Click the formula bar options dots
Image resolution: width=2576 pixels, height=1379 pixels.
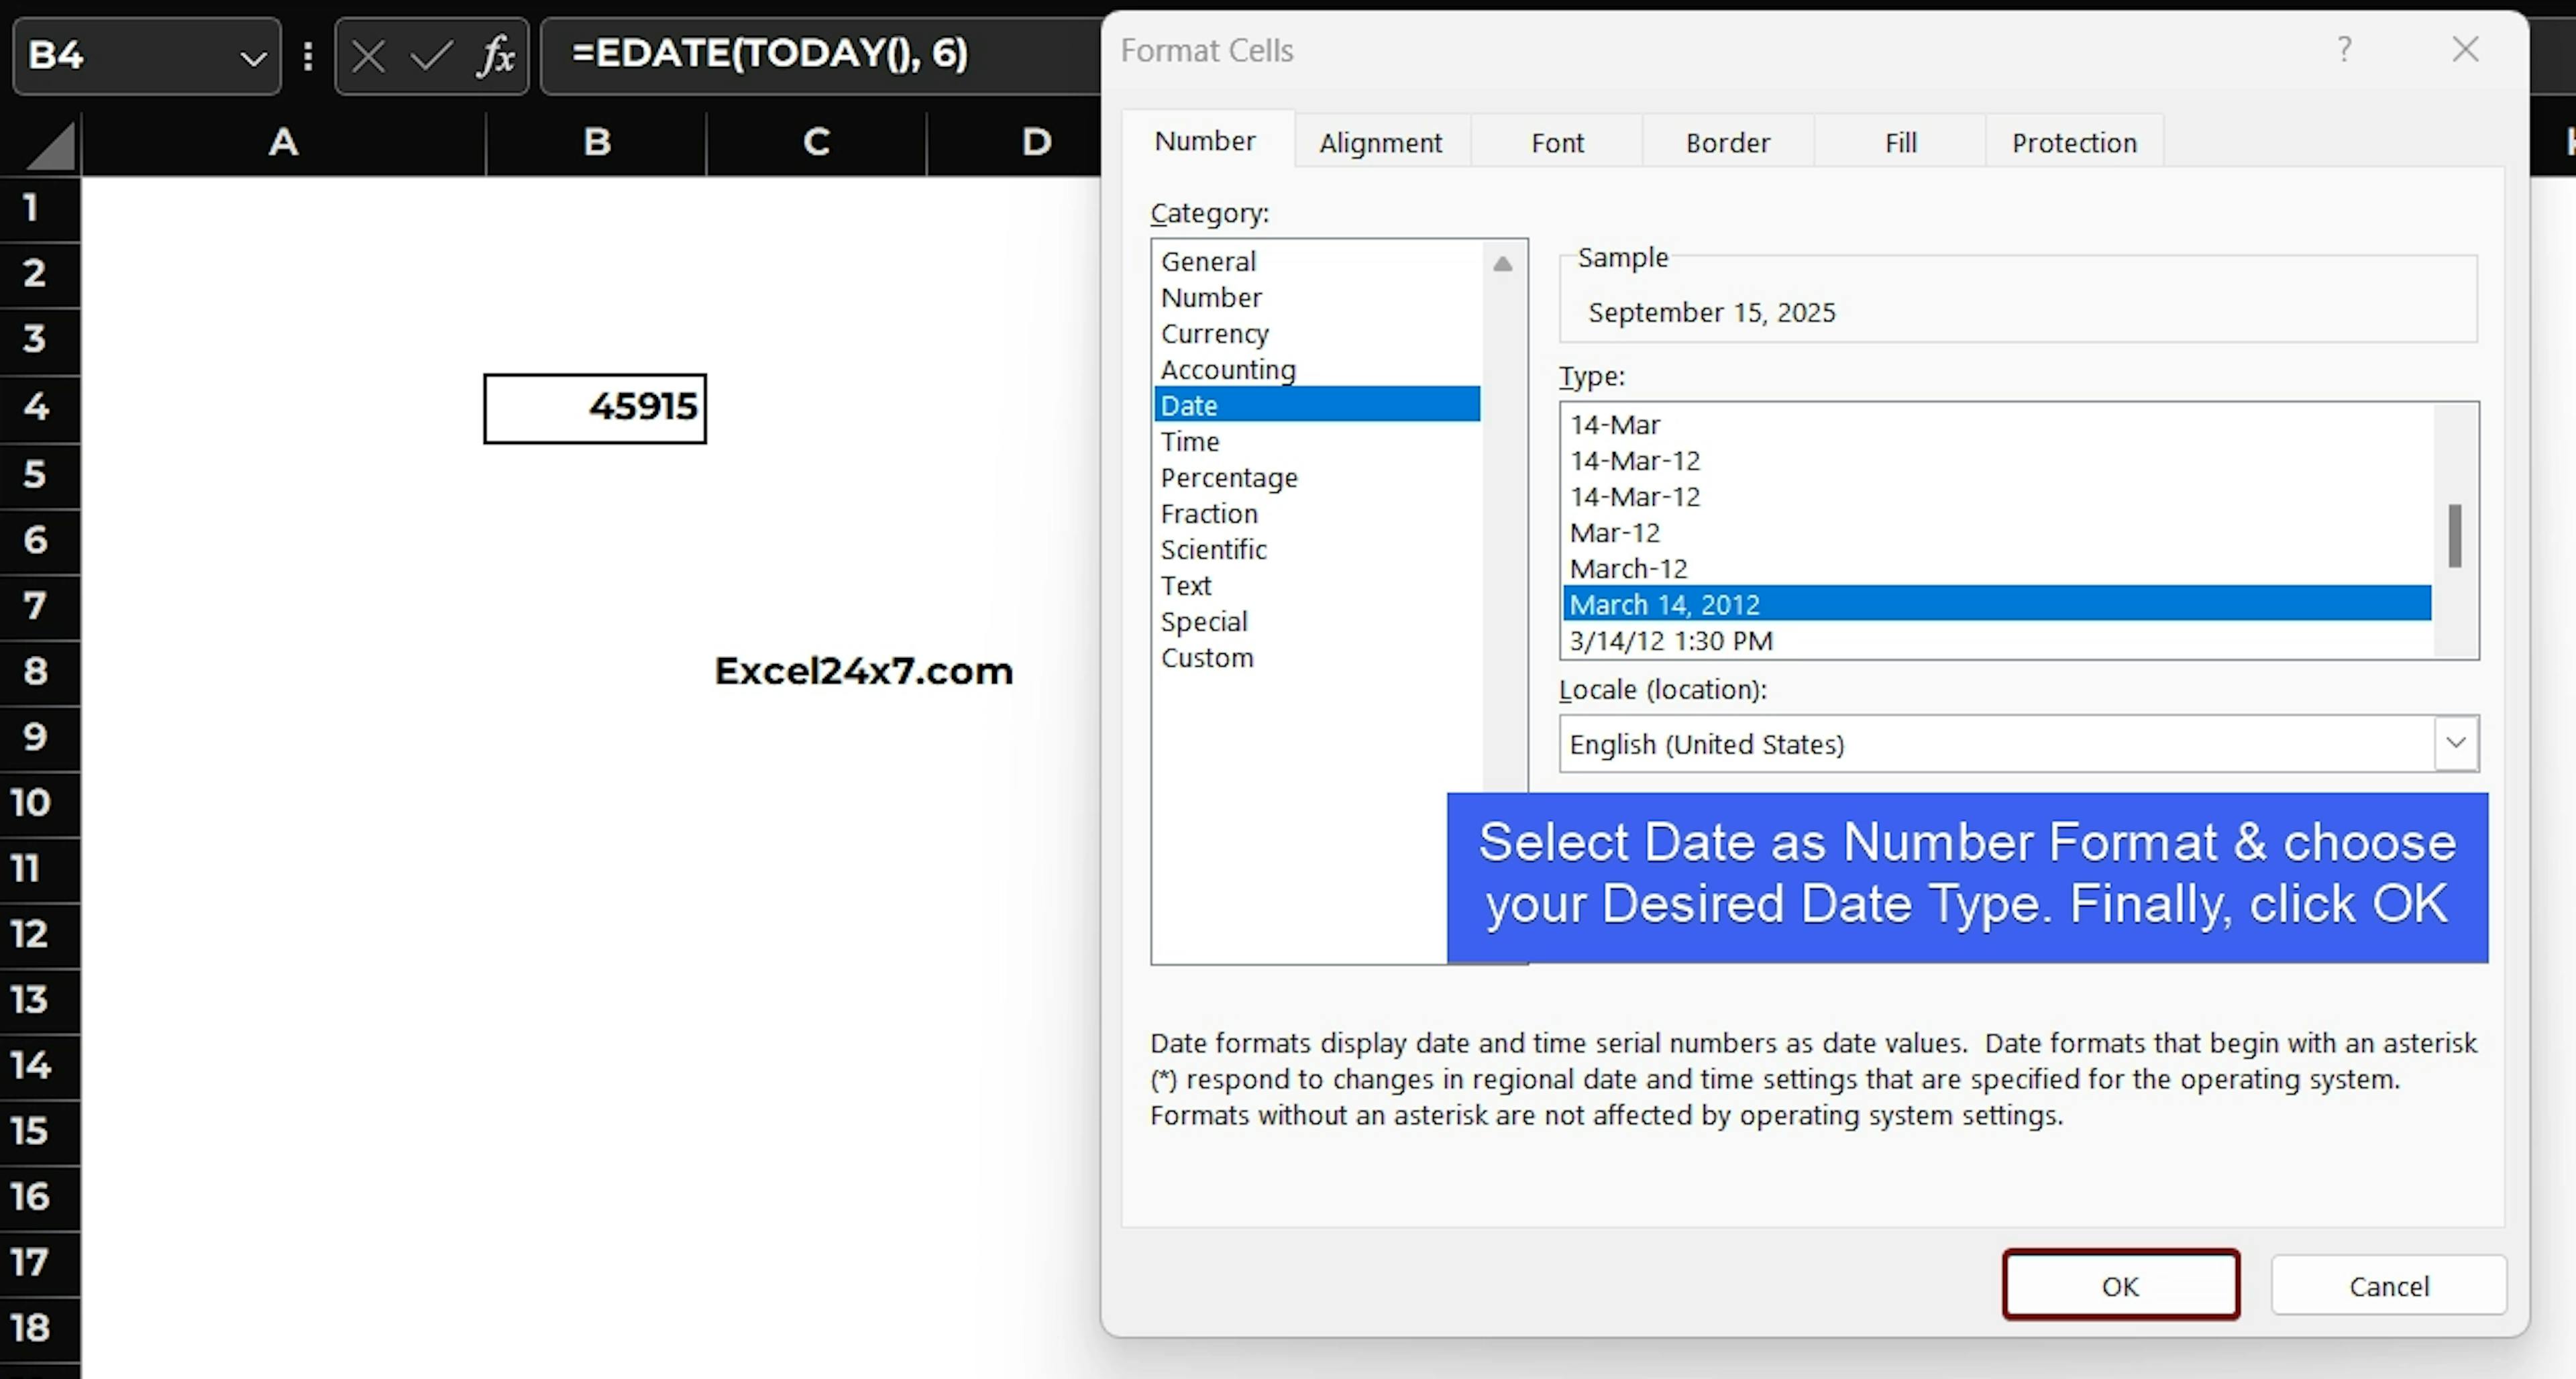[308, 56]
